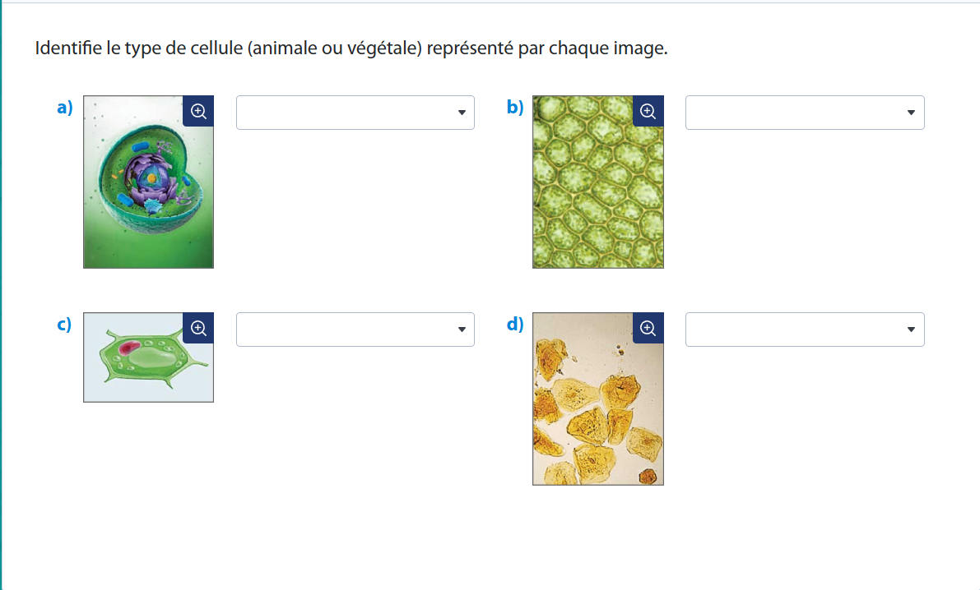This screenshot has width=980, height=590.
Task: Choose a cell type in dropdown d
Action: click(x=804, y=330)
